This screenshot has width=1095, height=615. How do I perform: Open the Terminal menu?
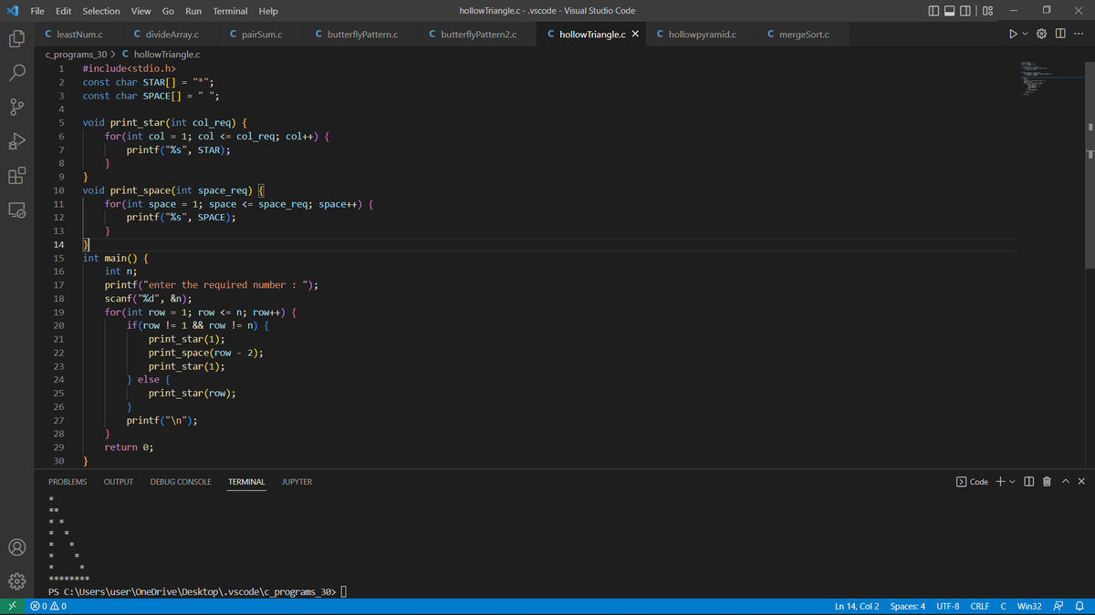229,10
